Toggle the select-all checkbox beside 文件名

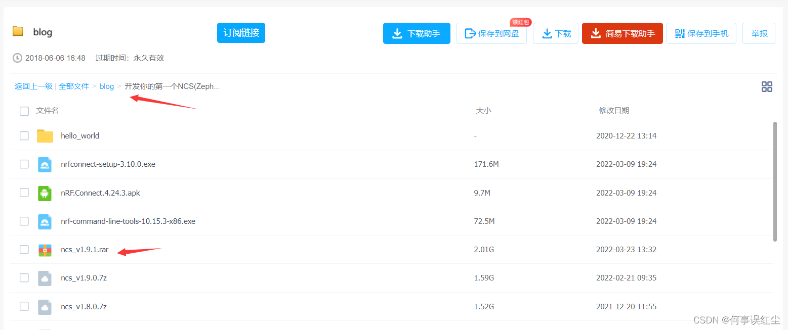tap(24, 111)
